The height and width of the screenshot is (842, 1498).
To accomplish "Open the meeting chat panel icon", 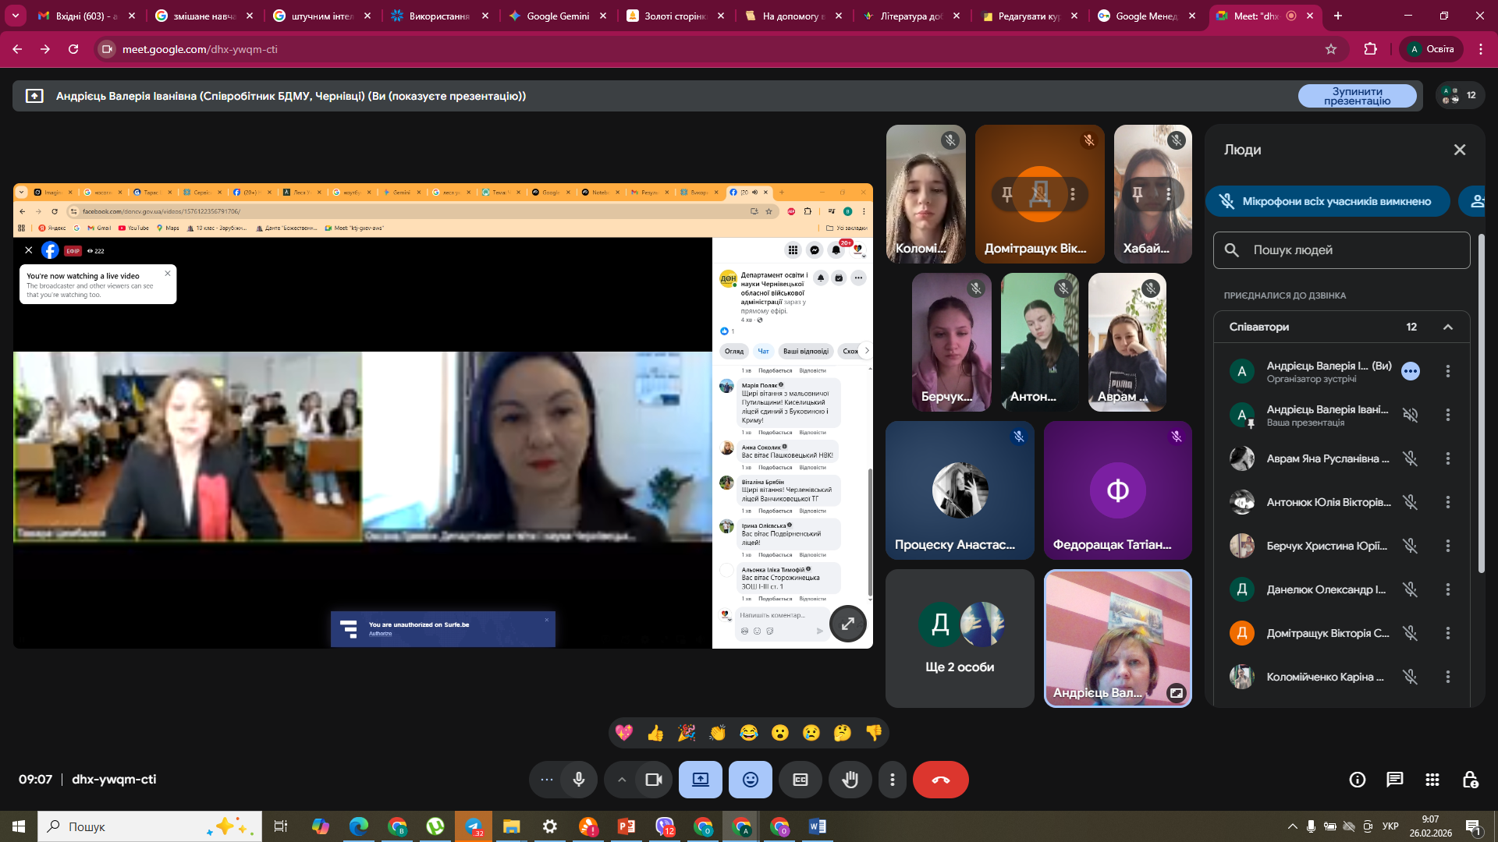I will click(x=1394, y=780).
